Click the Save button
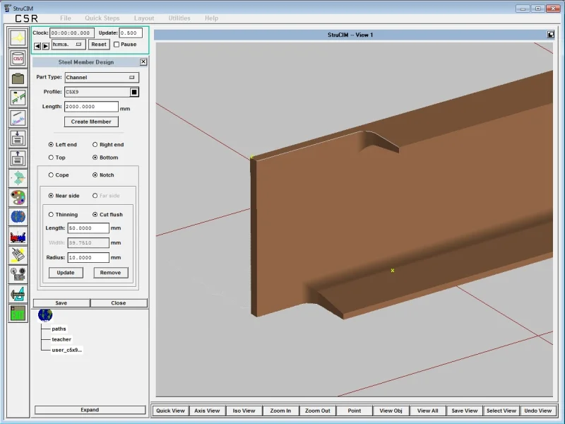This screenshot has height=424, width=565. (61, 303)
